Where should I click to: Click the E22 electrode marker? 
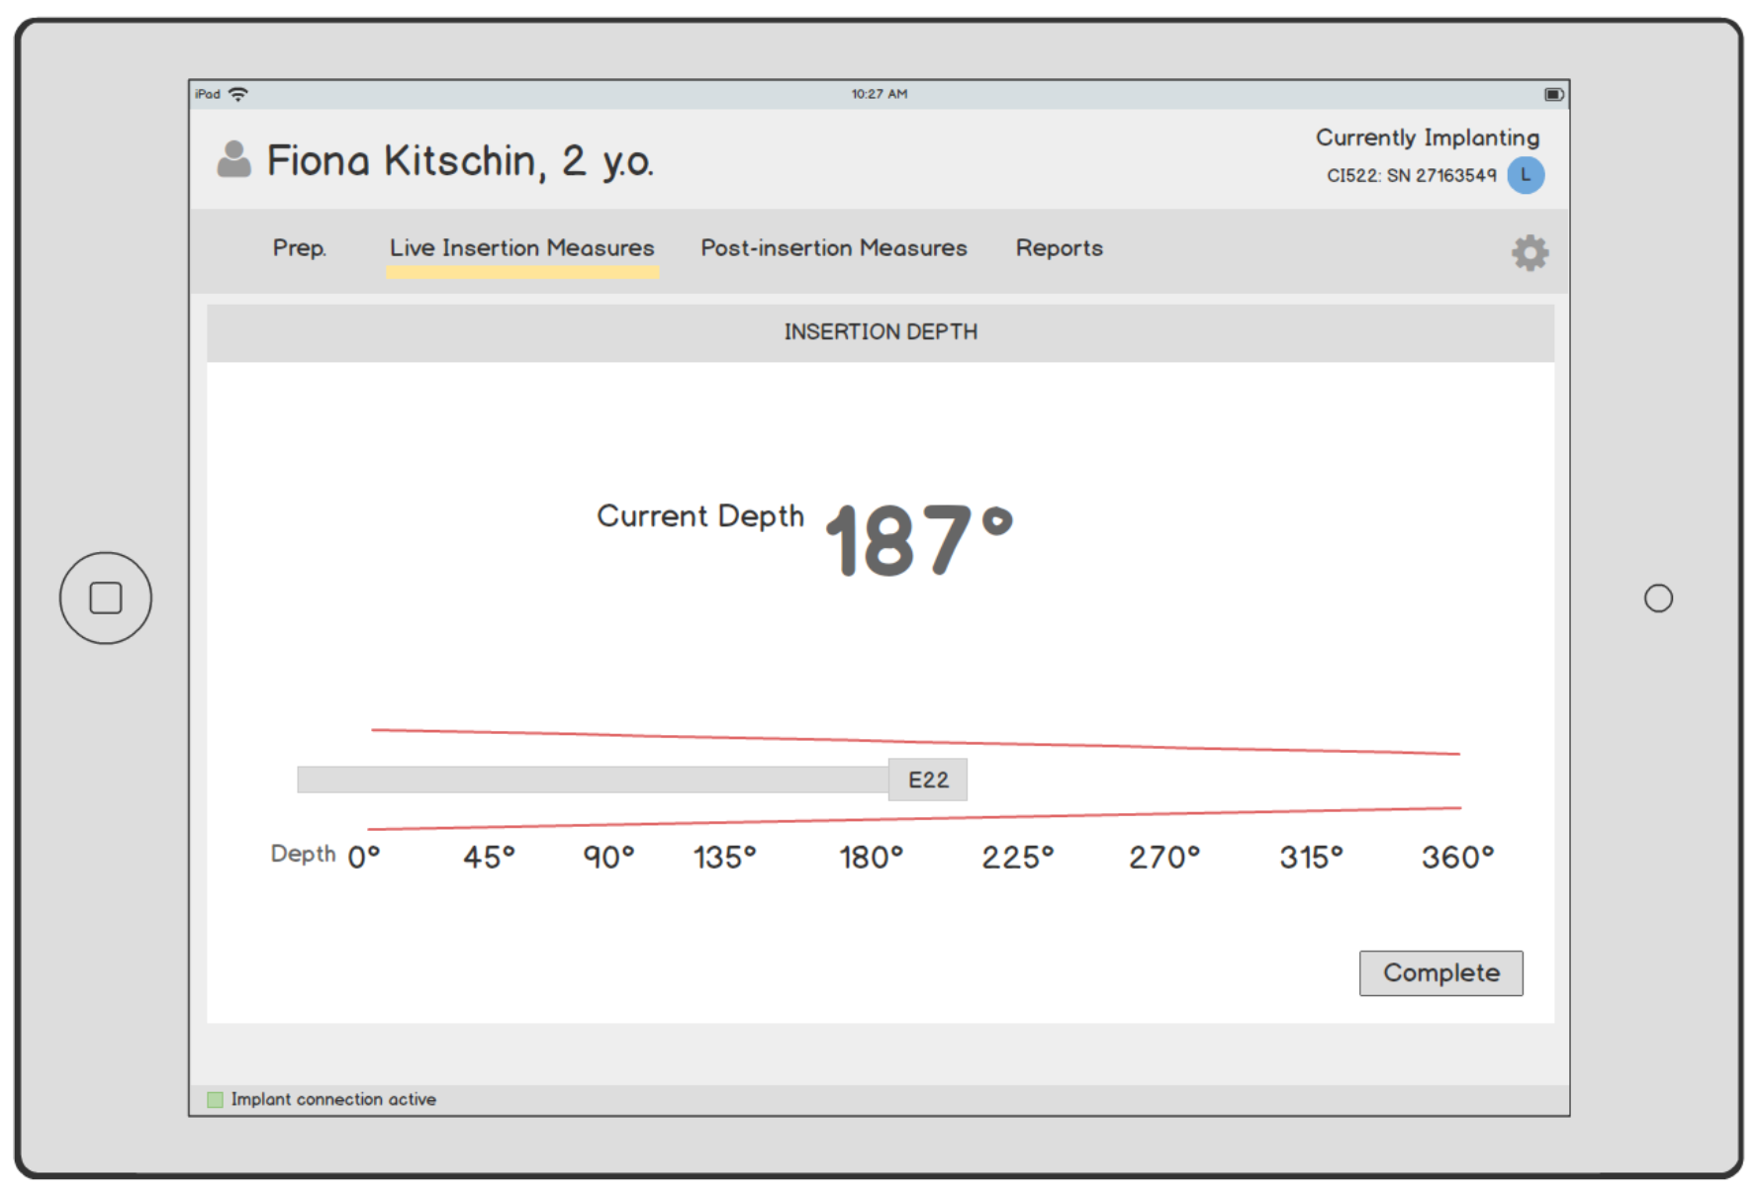927,780
